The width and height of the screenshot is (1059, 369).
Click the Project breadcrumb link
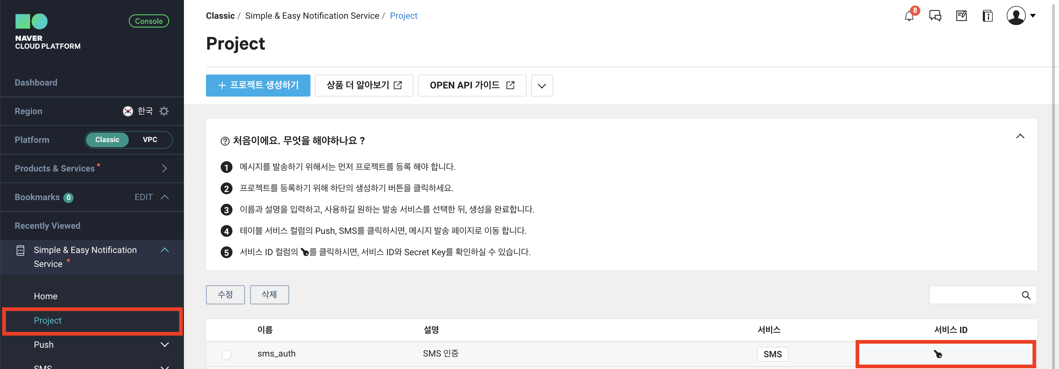[x=403, y=16]
